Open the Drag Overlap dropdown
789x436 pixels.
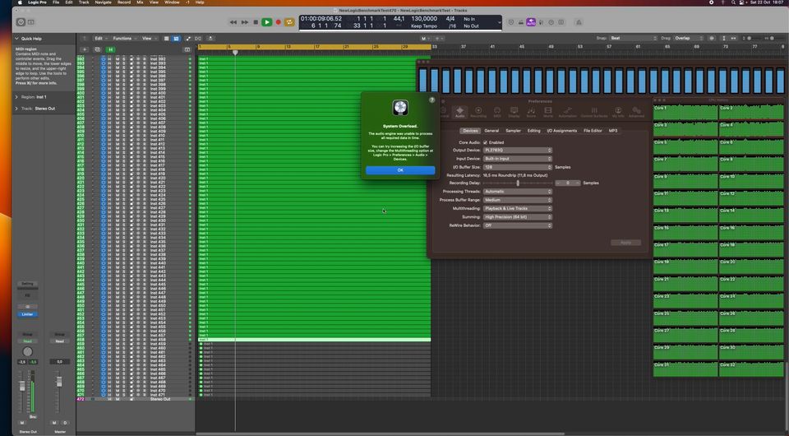click(x=687, y=39)
